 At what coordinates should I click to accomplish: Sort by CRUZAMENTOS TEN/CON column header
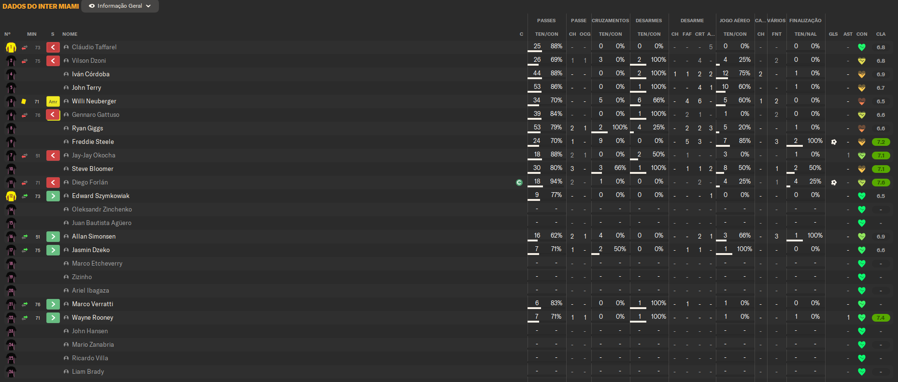coord(610,34)
